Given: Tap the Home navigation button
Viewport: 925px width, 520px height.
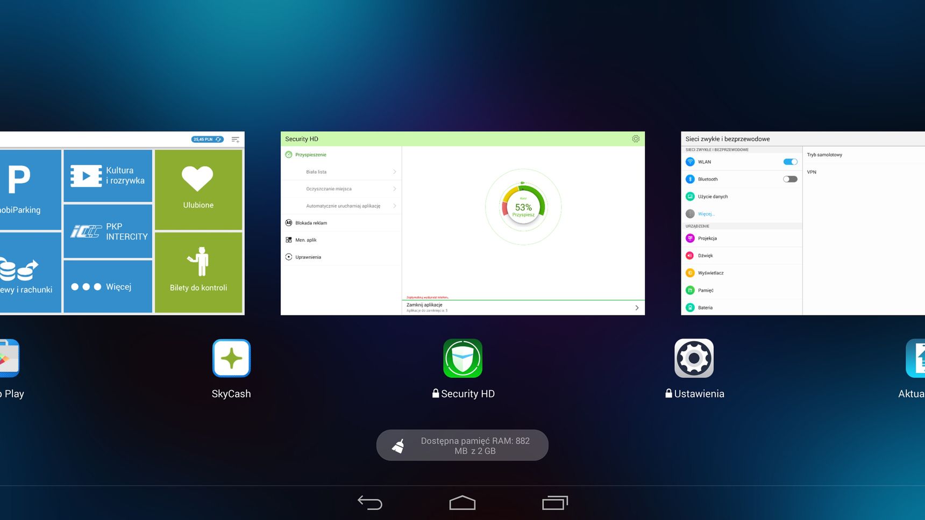Looking at the screenshot, I should [x=462, y=503].
